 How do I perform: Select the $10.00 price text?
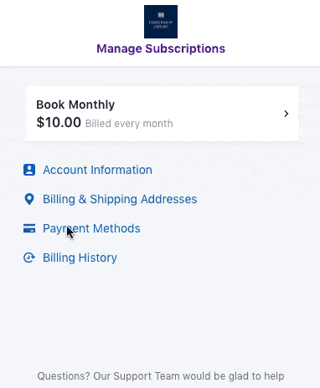point(59,122)
